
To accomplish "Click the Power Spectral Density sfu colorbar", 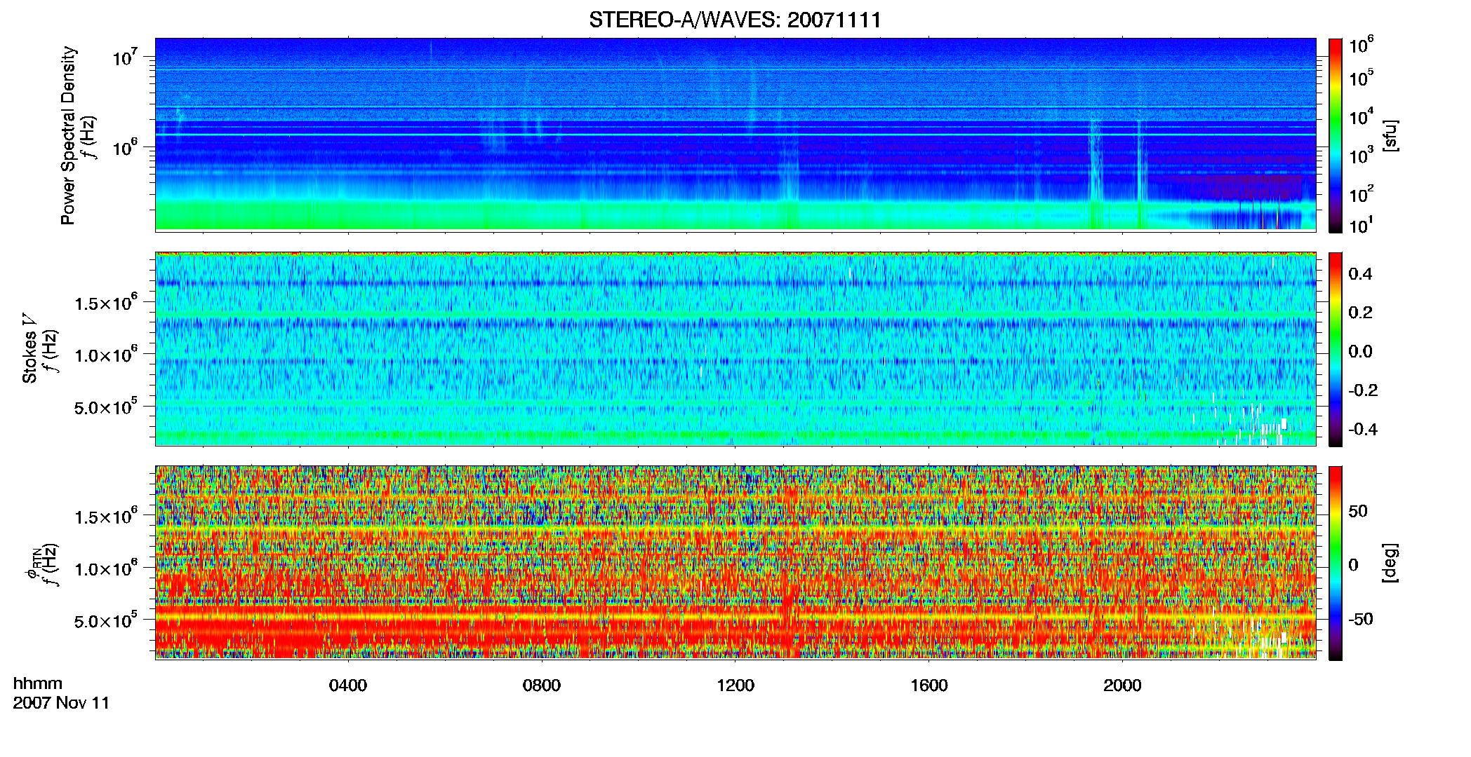I will pyautogui.click(x=1336, y=135).
